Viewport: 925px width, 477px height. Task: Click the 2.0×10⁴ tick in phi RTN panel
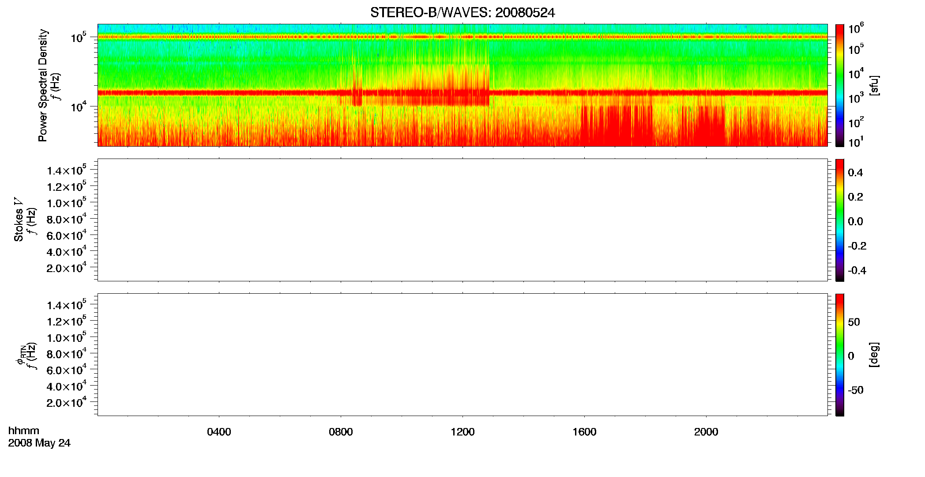tap(66, 402)
